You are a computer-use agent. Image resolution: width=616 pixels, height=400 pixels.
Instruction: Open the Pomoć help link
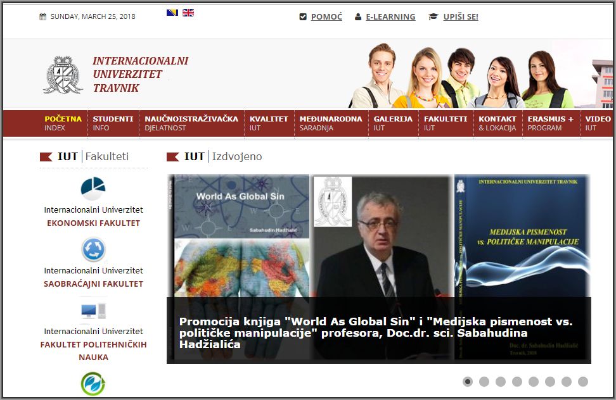coord(326,17)
